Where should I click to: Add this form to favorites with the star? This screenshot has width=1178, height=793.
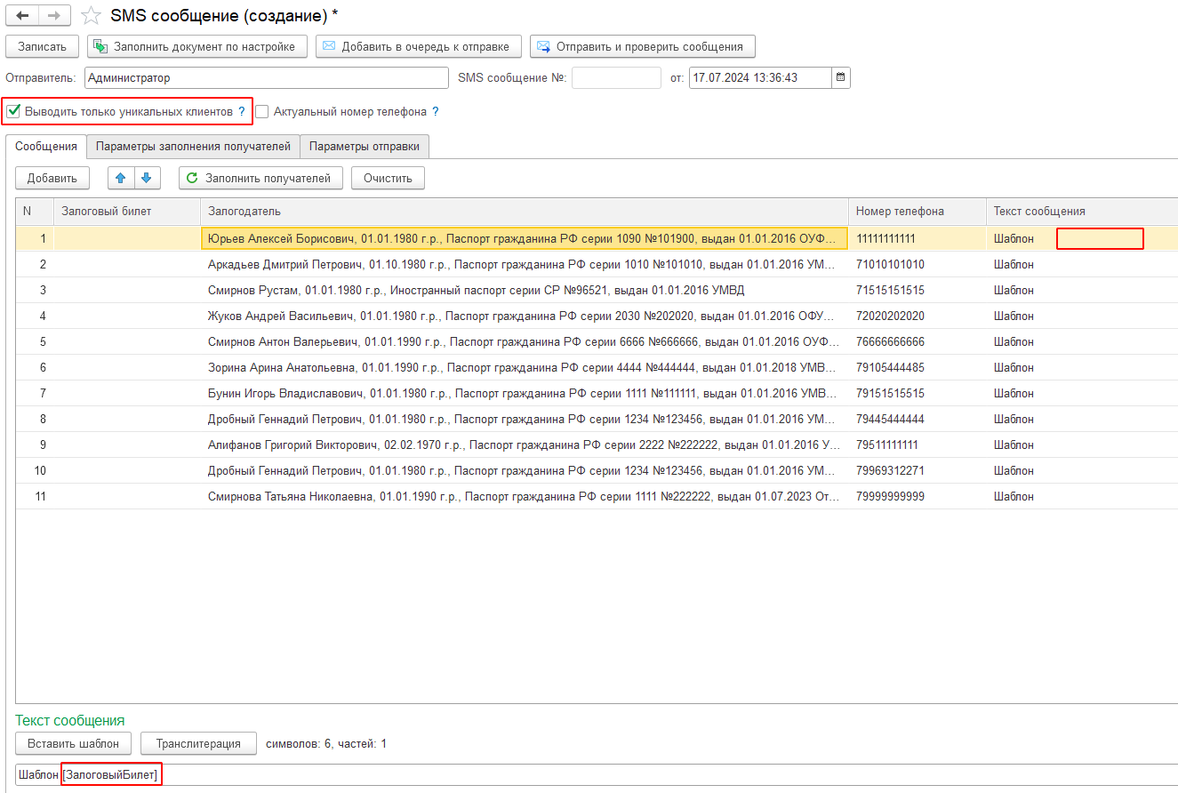90,16
